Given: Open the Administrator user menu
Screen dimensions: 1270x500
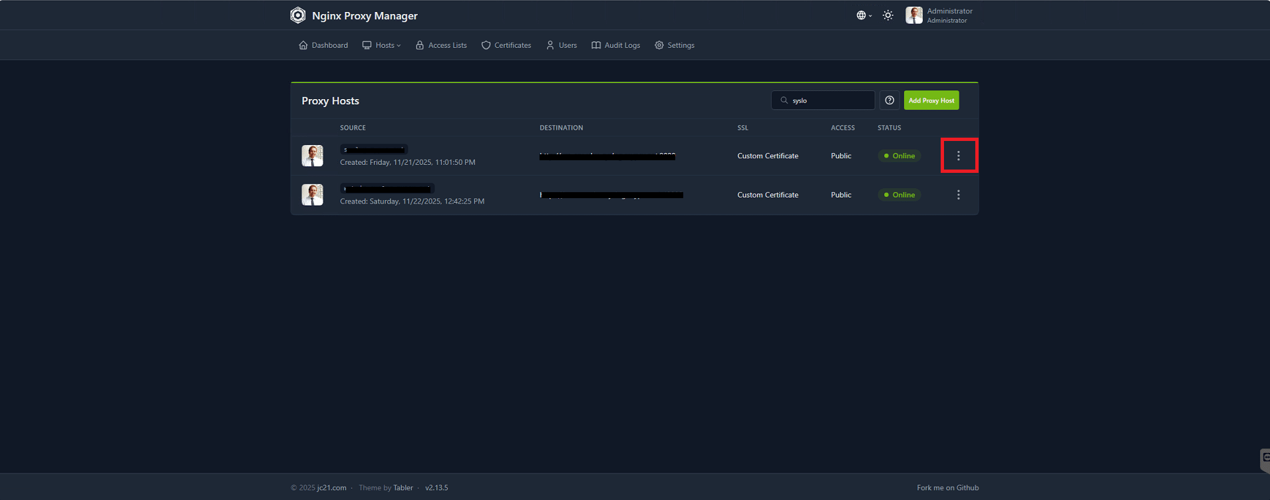Looking at the screenshot, I should point(939,15).
